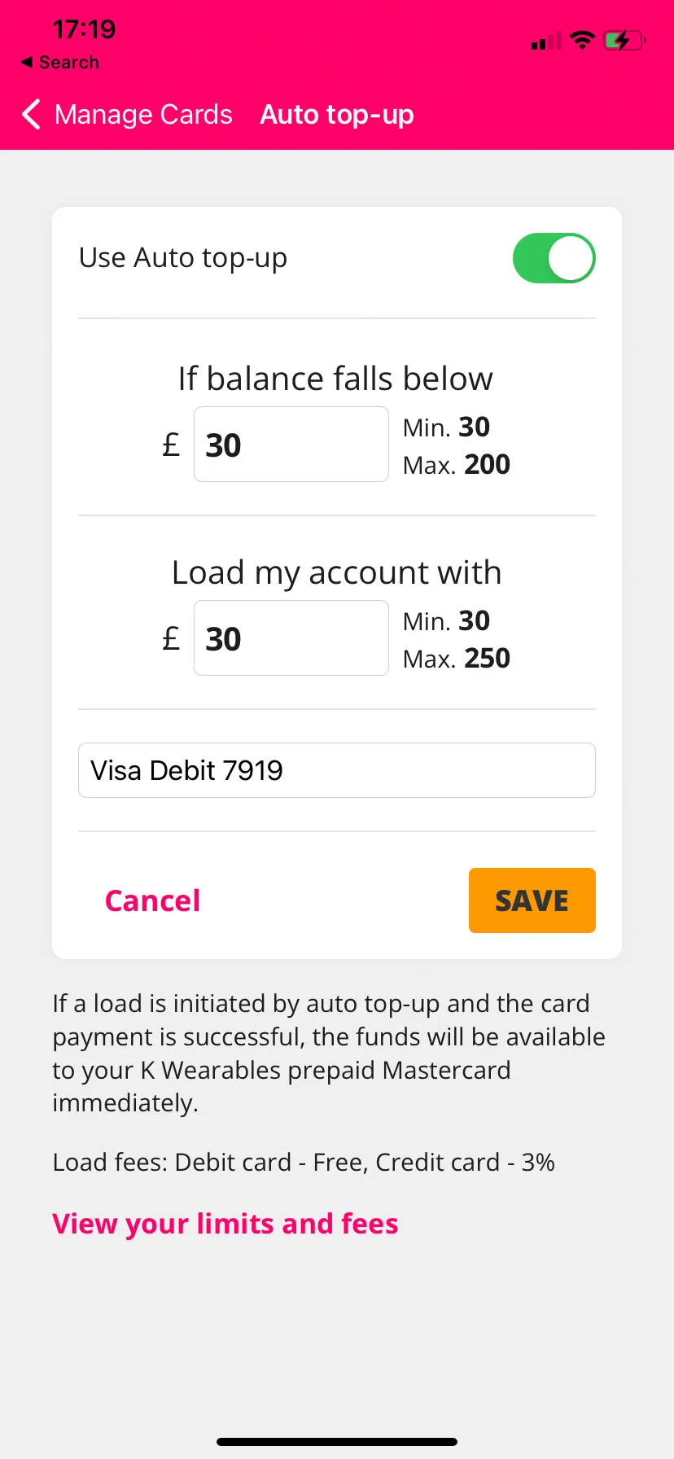Viewport: 674px width, 1459px height.
Task: Open the Visa Debit 7919 card selector
Action: 336,770
